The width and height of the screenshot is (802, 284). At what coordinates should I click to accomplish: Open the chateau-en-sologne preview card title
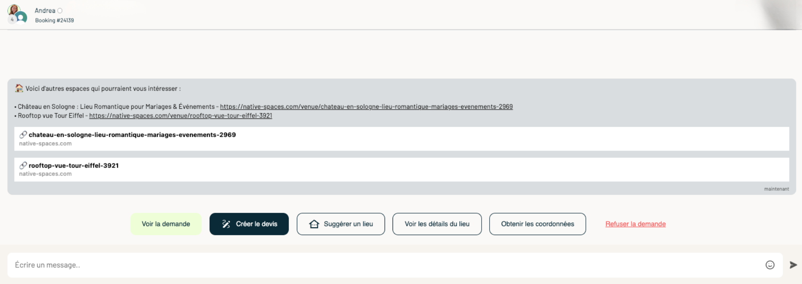coord(132,135)
